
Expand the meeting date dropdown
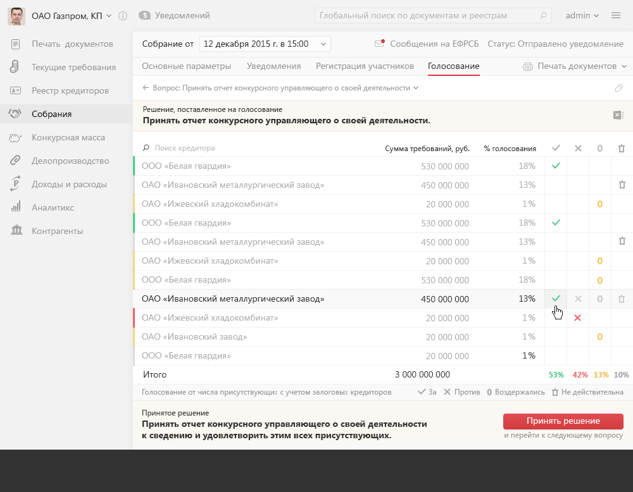[x=323, y=44]
